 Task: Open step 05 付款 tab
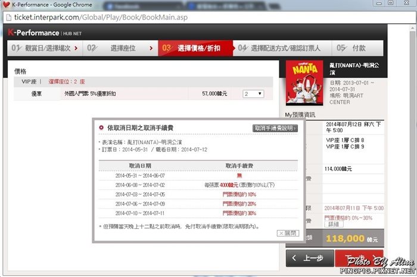pyautogui.click(x=357, y=48)
